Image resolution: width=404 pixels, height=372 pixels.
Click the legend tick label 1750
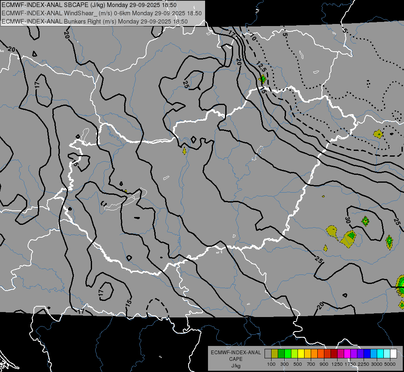350,364
